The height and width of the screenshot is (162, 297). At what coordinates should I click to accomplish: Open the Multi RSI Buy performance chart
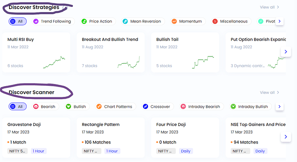pos(54,62)
